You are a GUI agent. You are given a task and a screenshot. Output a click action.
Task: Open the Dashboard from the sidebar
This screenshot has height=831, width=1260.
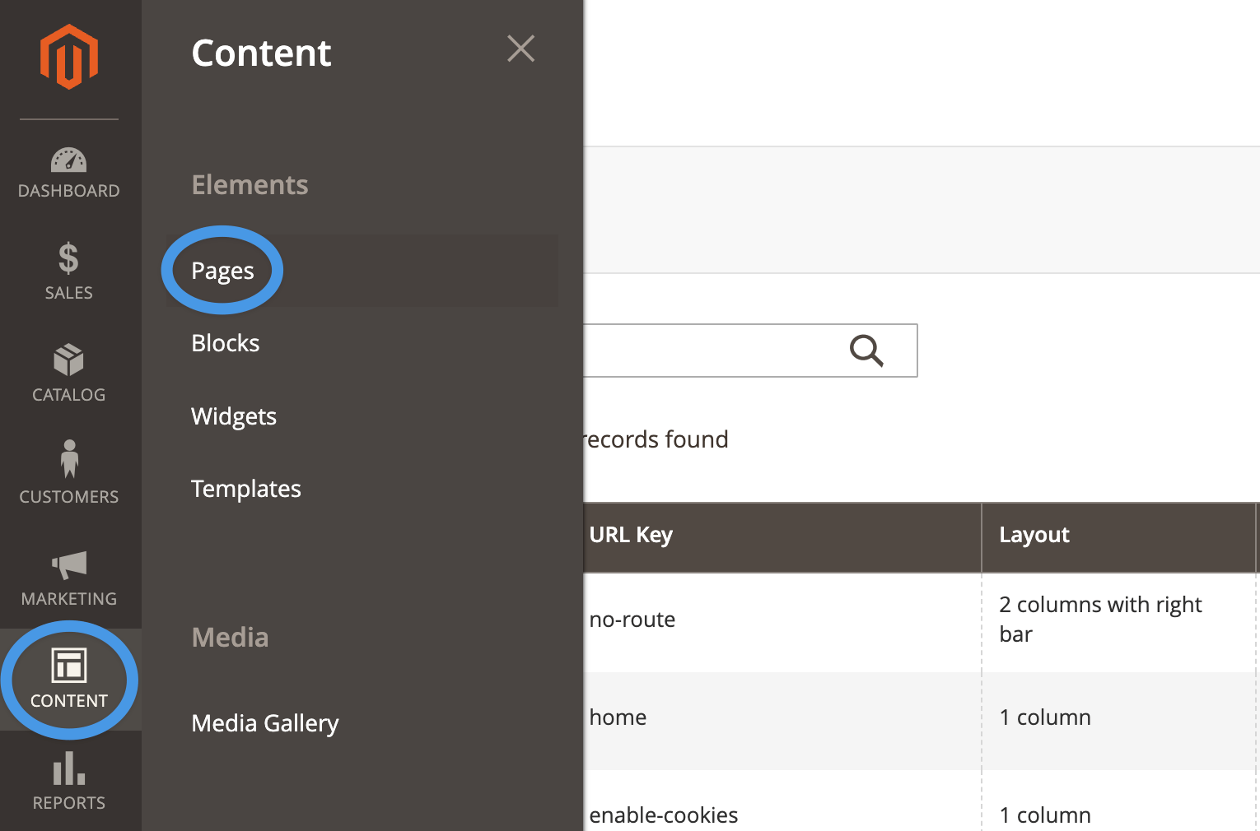pyautogui.click(x=68, y=173)
